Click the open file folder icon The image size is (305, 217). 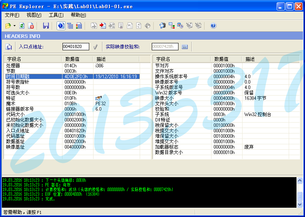point(8,26)
